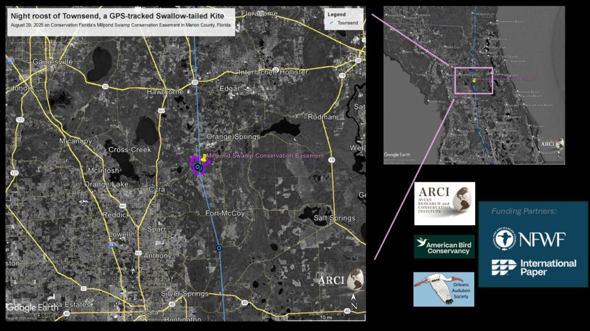Open the American Bird Conservancy logo
Viewport: 590px width, 331px height.
tap(444, 247)
